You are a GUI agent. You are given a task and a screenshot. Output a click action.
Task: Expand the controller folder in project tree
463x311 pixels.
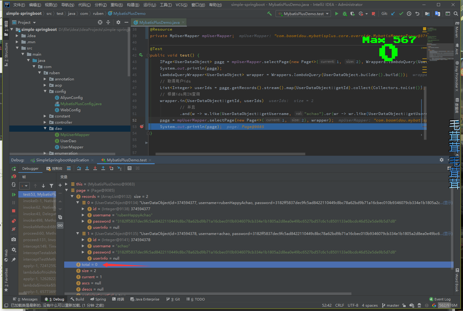(x=45, y=122)
